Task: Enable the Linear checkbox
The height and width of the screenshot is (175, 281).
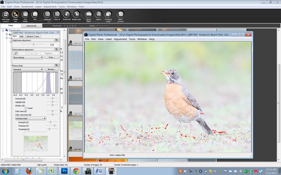Action: coord(26,108)
